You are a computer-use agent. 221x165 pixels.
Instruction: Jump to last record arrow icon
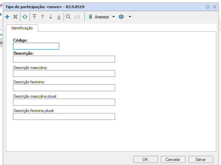[x=59, y=17]
